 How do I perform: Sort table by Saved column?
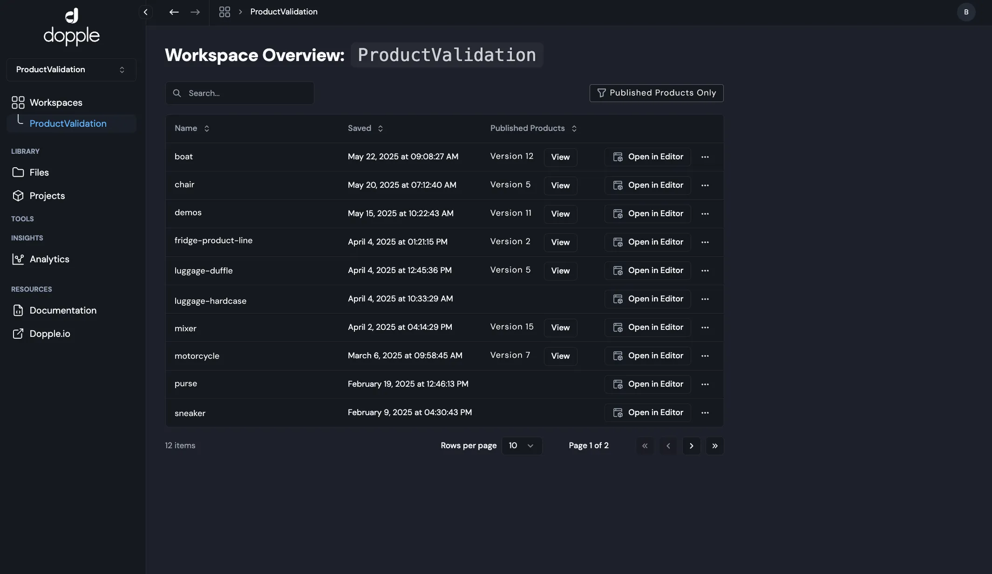point(365,129)
